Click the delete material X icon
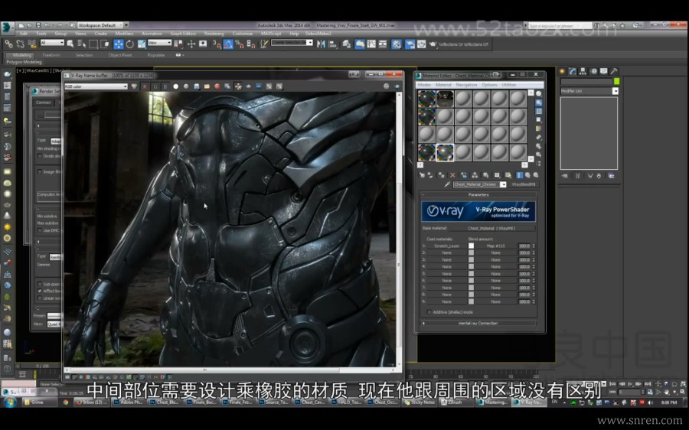Viewport: 689px width, 430px height. (x=452, y=175)
